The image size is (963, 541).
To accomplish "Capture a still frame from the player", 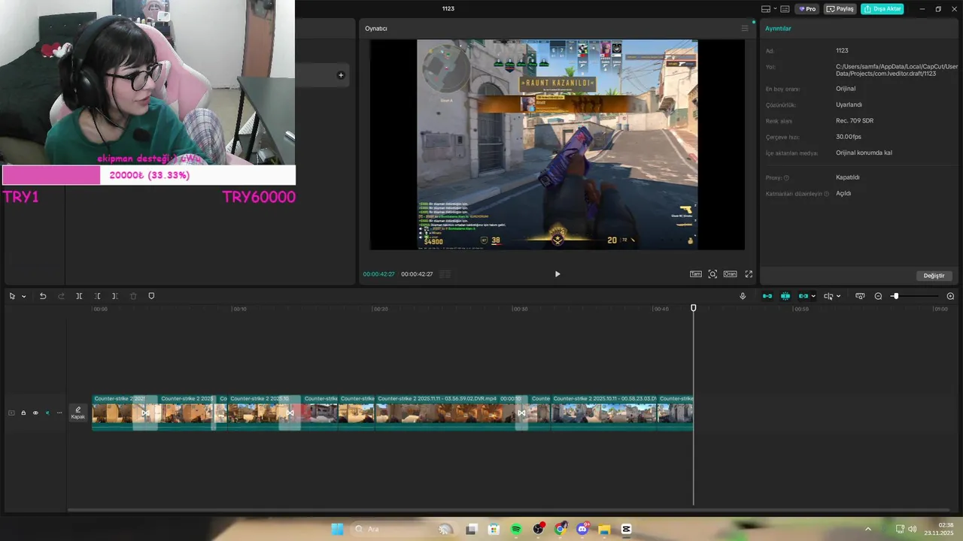I will (x=712, y=274).
